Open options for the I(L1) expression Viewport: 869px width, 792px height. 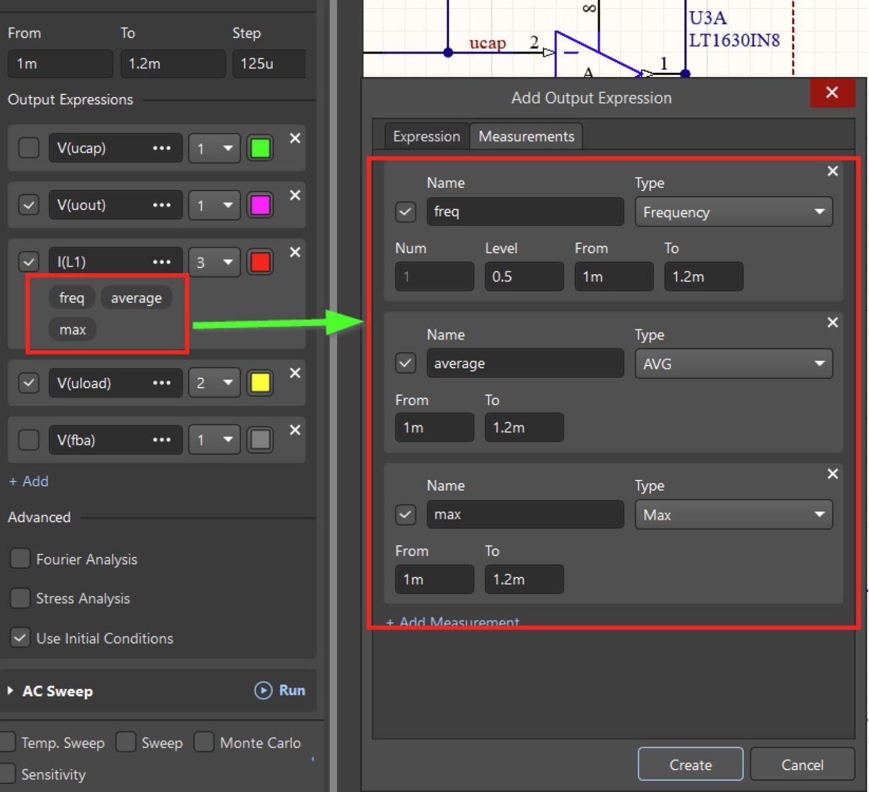[162, 261]
